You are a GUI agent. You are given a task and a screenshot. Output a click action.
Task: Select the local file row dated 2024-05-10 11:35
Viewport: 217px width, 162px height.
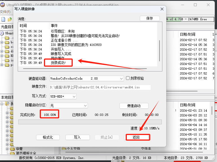click(x=193, y=134)
